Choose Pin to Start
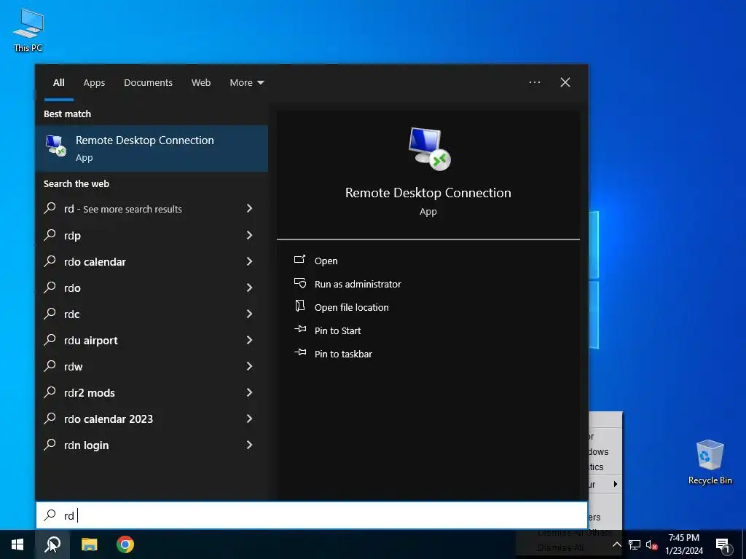This screenshot has width=746, height=559. (338, 331)
